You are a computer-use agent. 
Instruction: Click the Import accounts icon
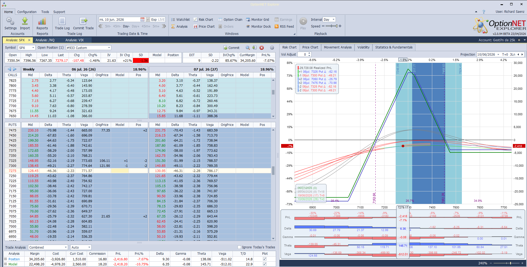(25, 23)
